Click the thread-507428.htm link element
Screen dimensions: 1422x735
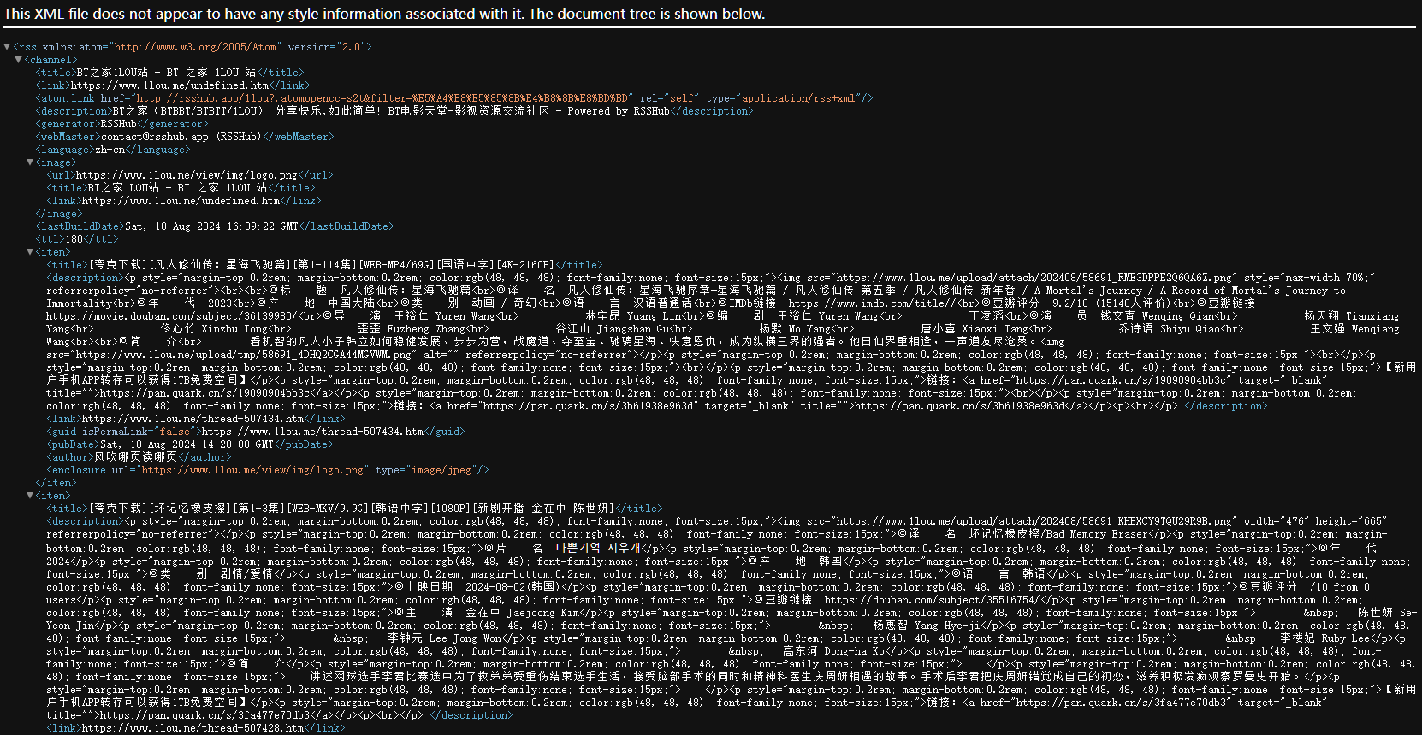196,728
